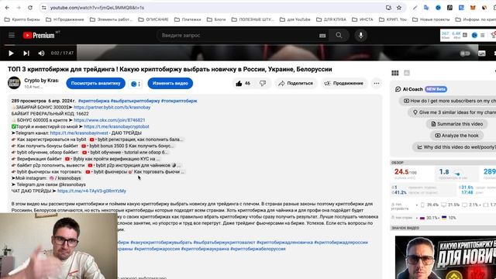496x279 pixels.
Task: Go to the YouTube Premium home logo
Action: pos(39,36)
